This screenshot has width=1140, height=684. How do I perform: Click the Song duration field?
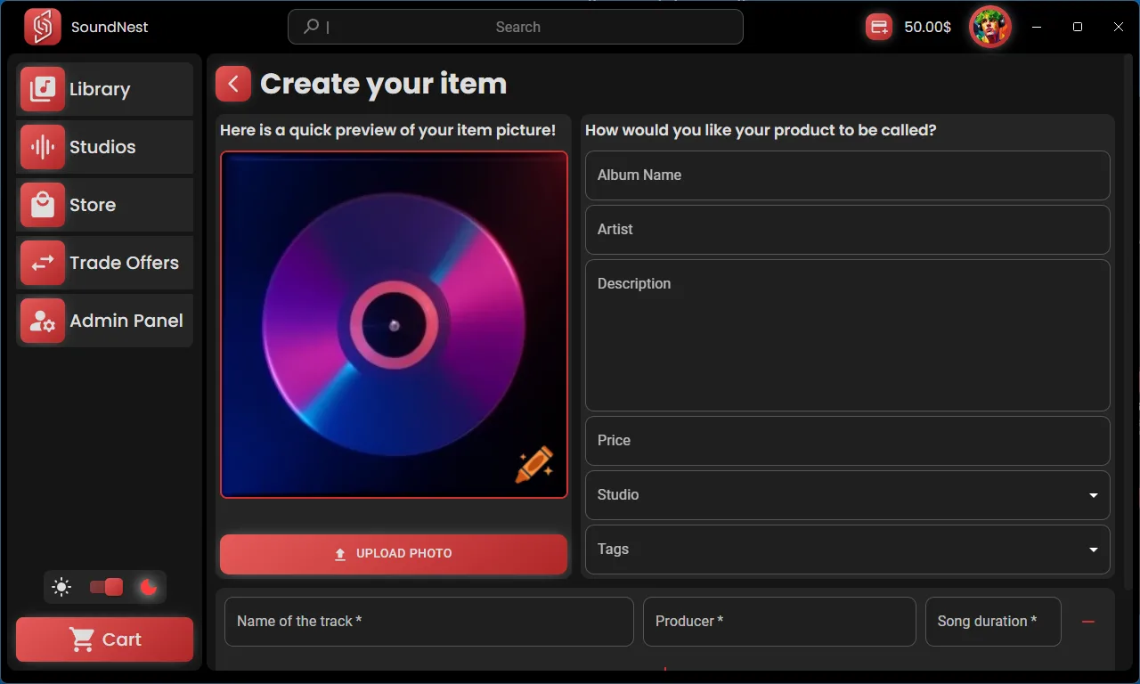993,622
